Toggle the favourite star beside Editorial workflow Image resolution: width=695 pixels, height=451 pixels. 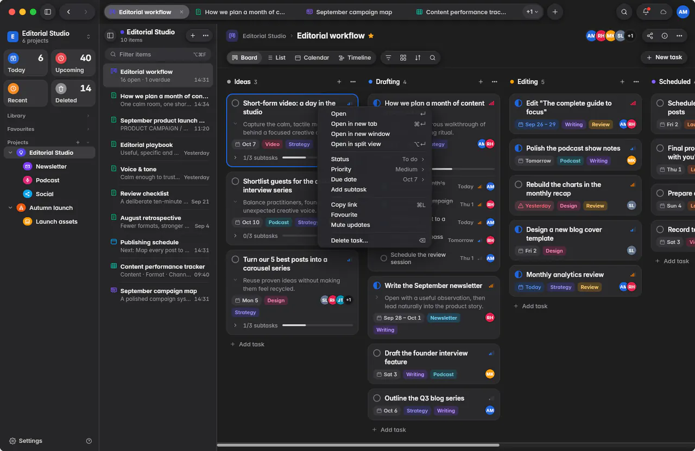point(371,36)
